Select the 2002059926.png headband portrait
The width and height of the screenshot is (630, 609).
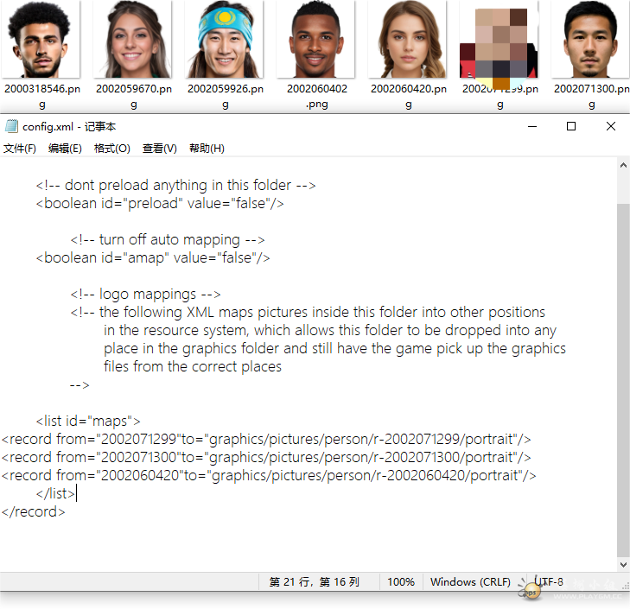pyautogui.click(x=225, y=40)
